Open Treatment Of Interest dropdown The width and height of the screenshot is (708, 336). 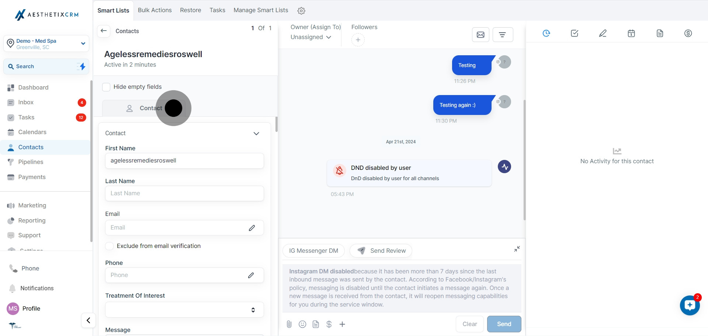click(x=184, y=310)
